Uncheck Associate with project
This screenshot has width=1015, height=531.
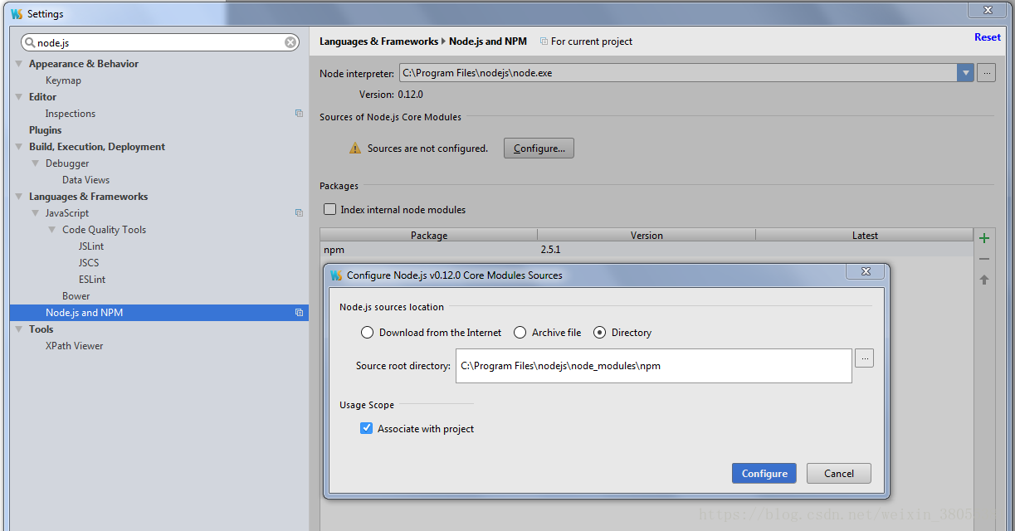click(366, 429)
